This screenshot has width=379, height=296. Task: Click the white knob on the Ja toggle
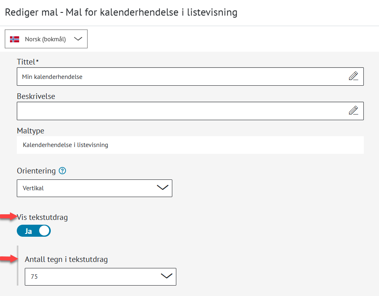click(44, 231)
